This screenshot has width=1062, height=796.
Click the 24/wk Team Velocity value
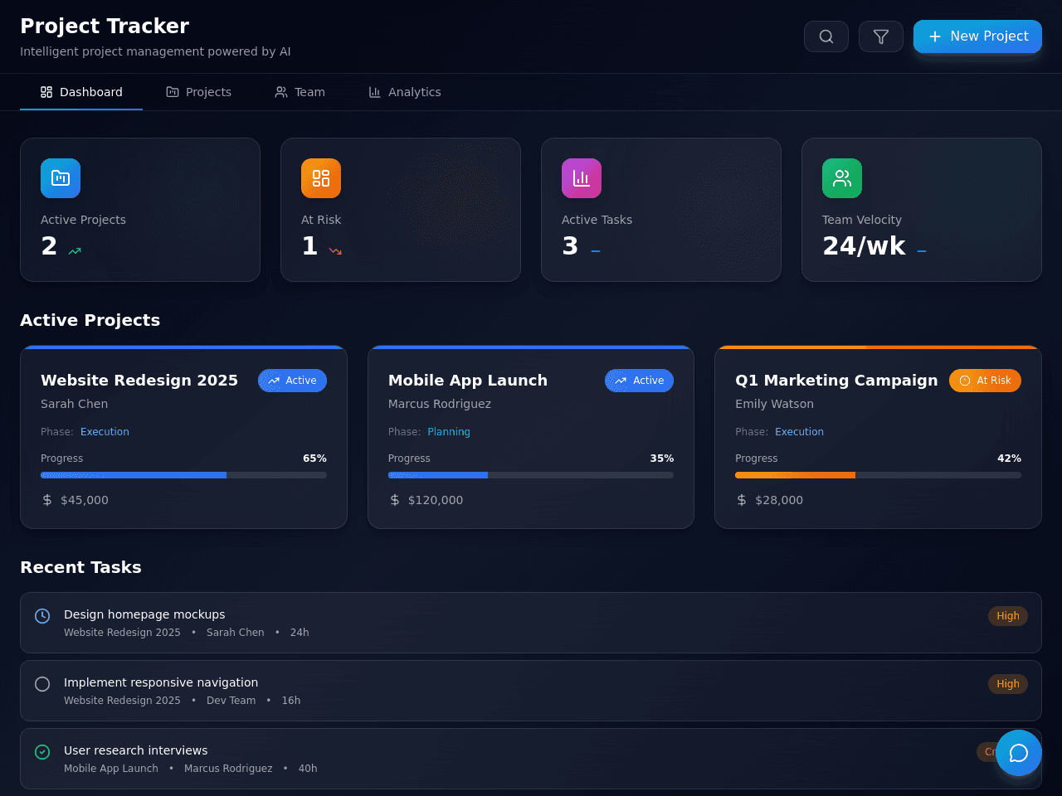click(864, 246)
